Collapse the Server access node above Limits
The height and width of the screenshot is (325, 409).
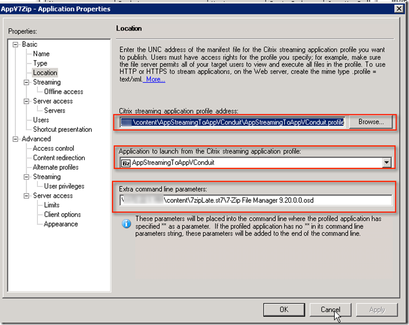coord(26,196)
